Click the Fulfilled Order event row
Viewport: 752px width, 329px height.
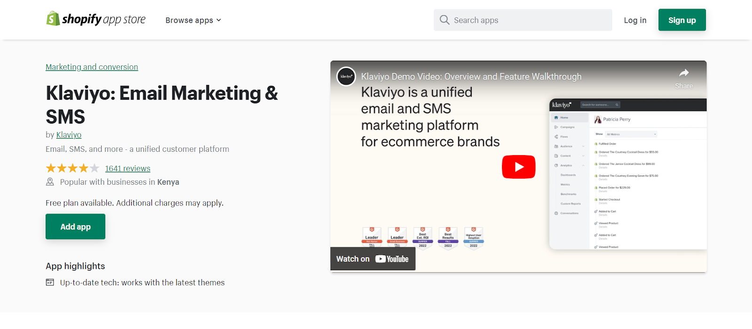point(605,144)
